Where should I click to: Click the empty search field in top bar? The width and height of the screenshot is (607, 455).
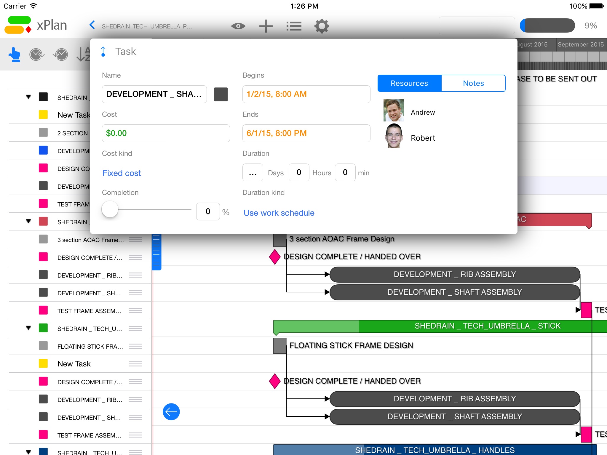pos(477,25)
